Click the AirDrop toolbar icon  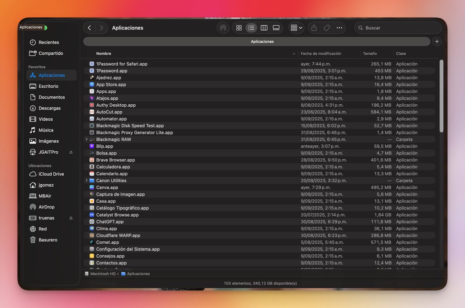click(x=223, y=28)
